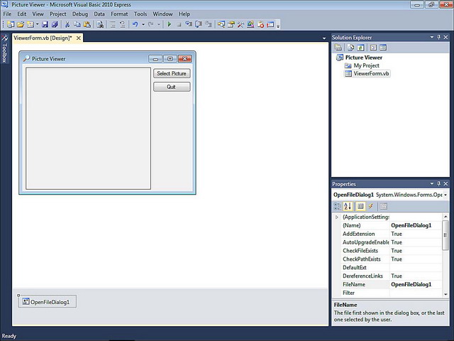Image resolution: width=454 pixels, height=341 pixels.
Task: Toggle Alphabetical sort in Properties panel
Action: (348, 206)
